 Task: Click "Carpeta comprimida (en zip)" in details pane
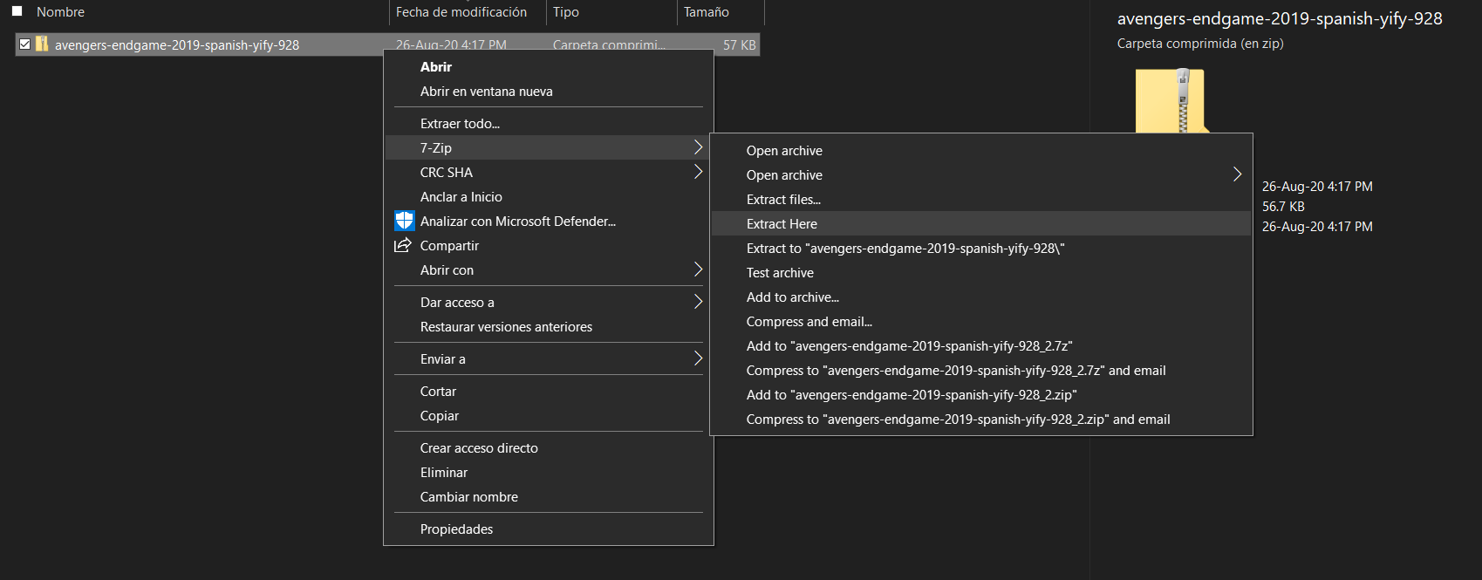point(1200,44)
